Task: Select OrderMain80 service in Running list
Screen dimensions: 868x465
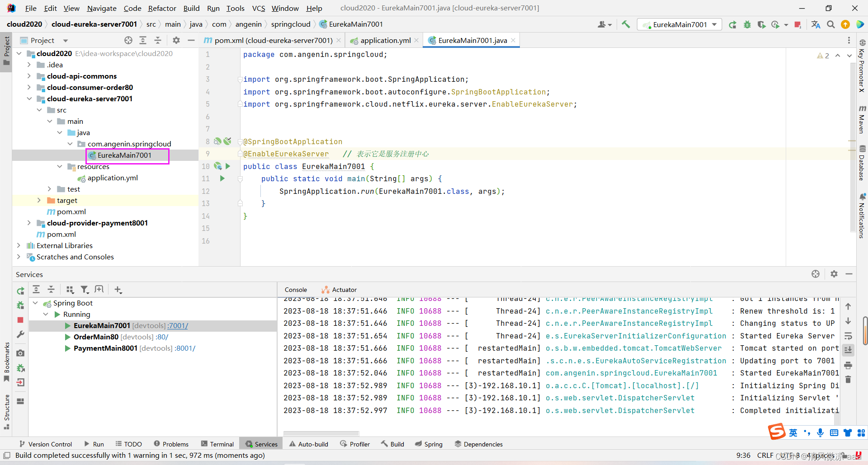Action: pyautogui.click(x=153, y=337)
